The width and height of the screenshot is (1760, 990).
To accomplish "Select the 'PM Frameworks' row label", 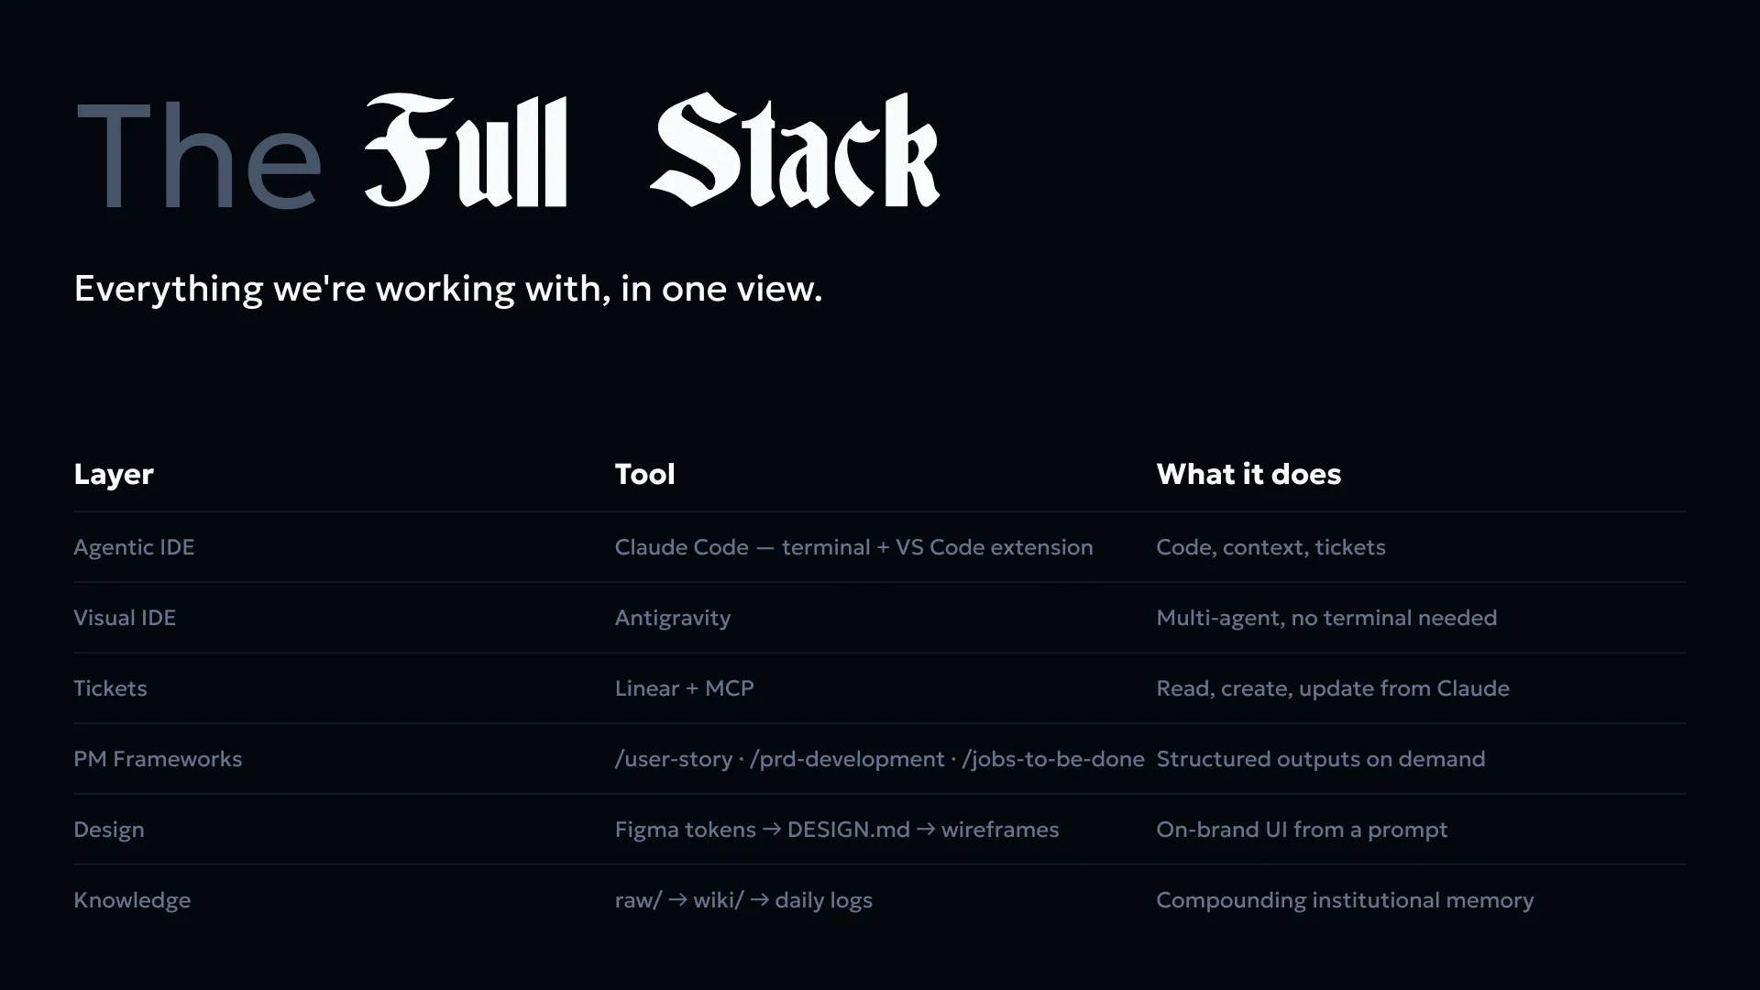I will (x=158, y=759).
